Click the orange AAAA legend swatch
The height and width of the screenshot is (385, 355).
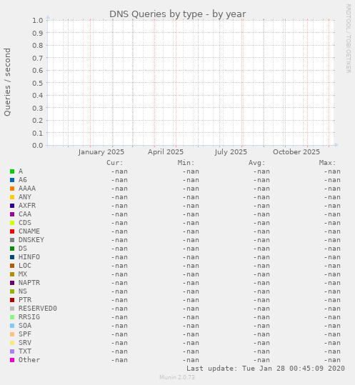click(12, 189)
